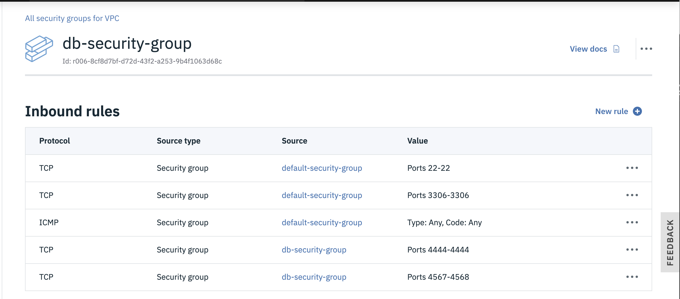Open default-security-group link in Ports 22-22 row
Screen dimensions: 680x299
(322, 168)
